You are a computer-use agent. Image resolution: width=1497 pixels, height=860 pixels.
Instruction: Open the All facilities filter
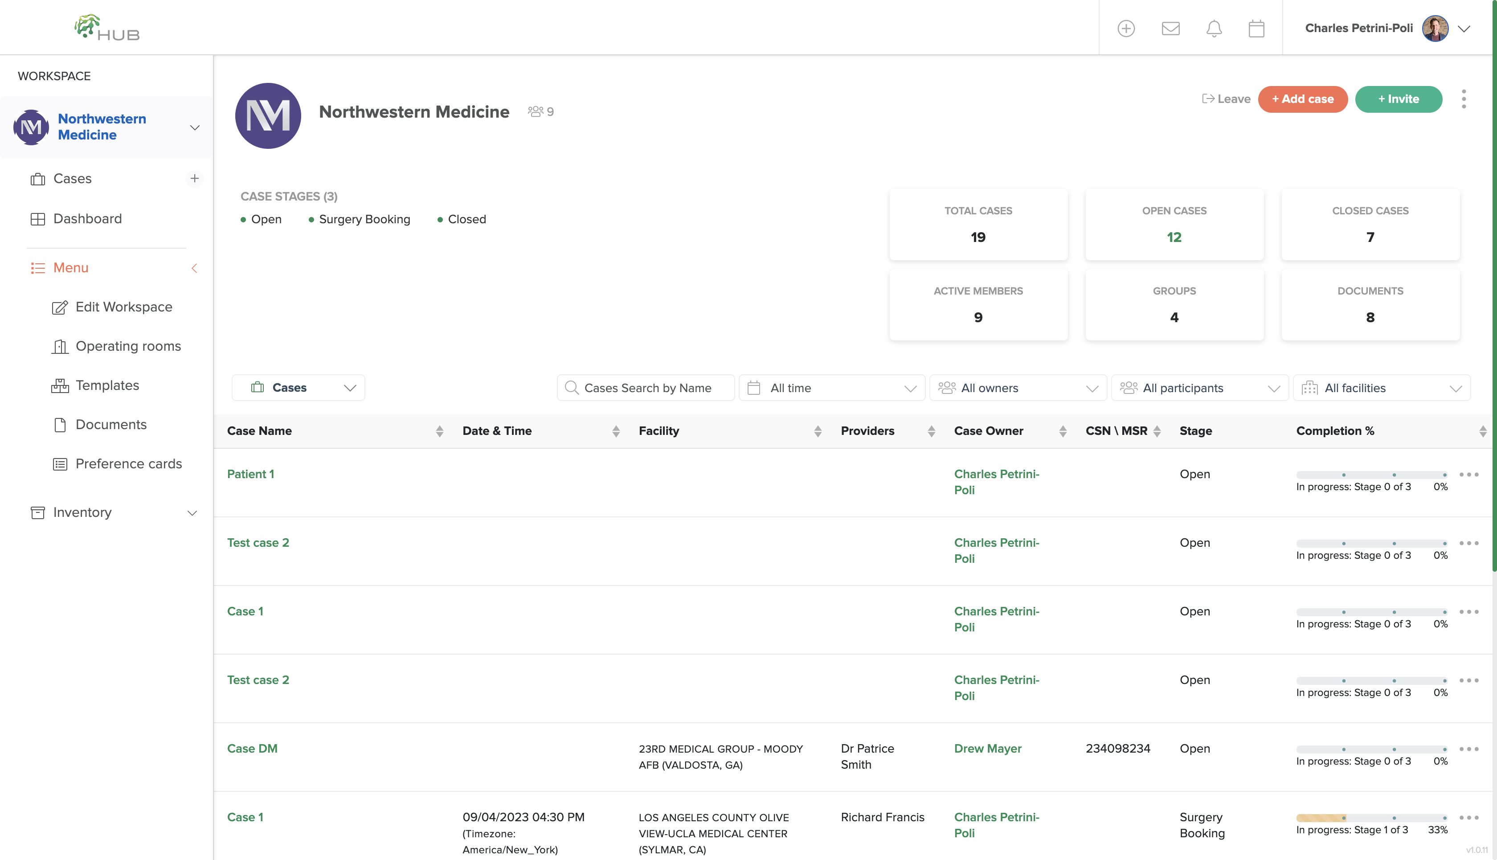1382,388
